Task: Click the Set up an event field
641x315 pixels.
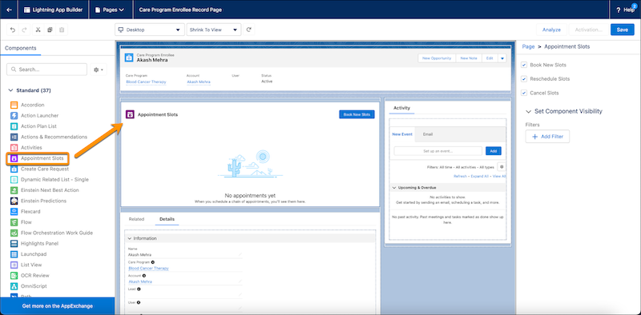Action: [437, 151]
